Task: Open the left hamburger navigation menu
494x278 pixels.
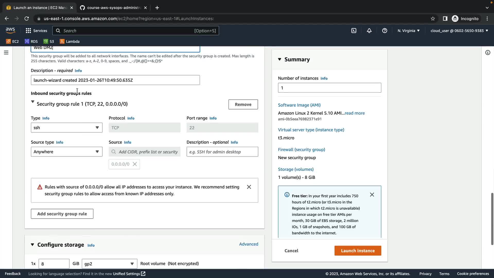Action: (x=6, y=53)
